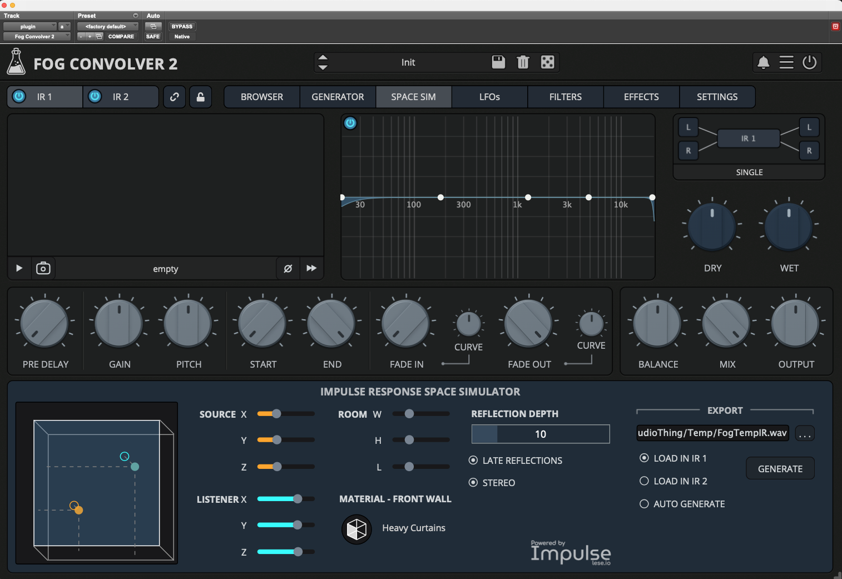
Task: Play the impulse response preview
Action: (19, 268)
